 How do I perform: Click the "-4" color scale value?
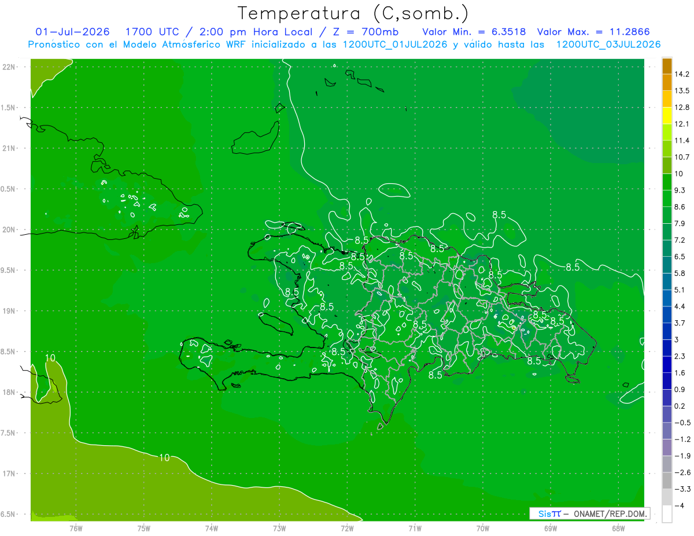(680, 506)
